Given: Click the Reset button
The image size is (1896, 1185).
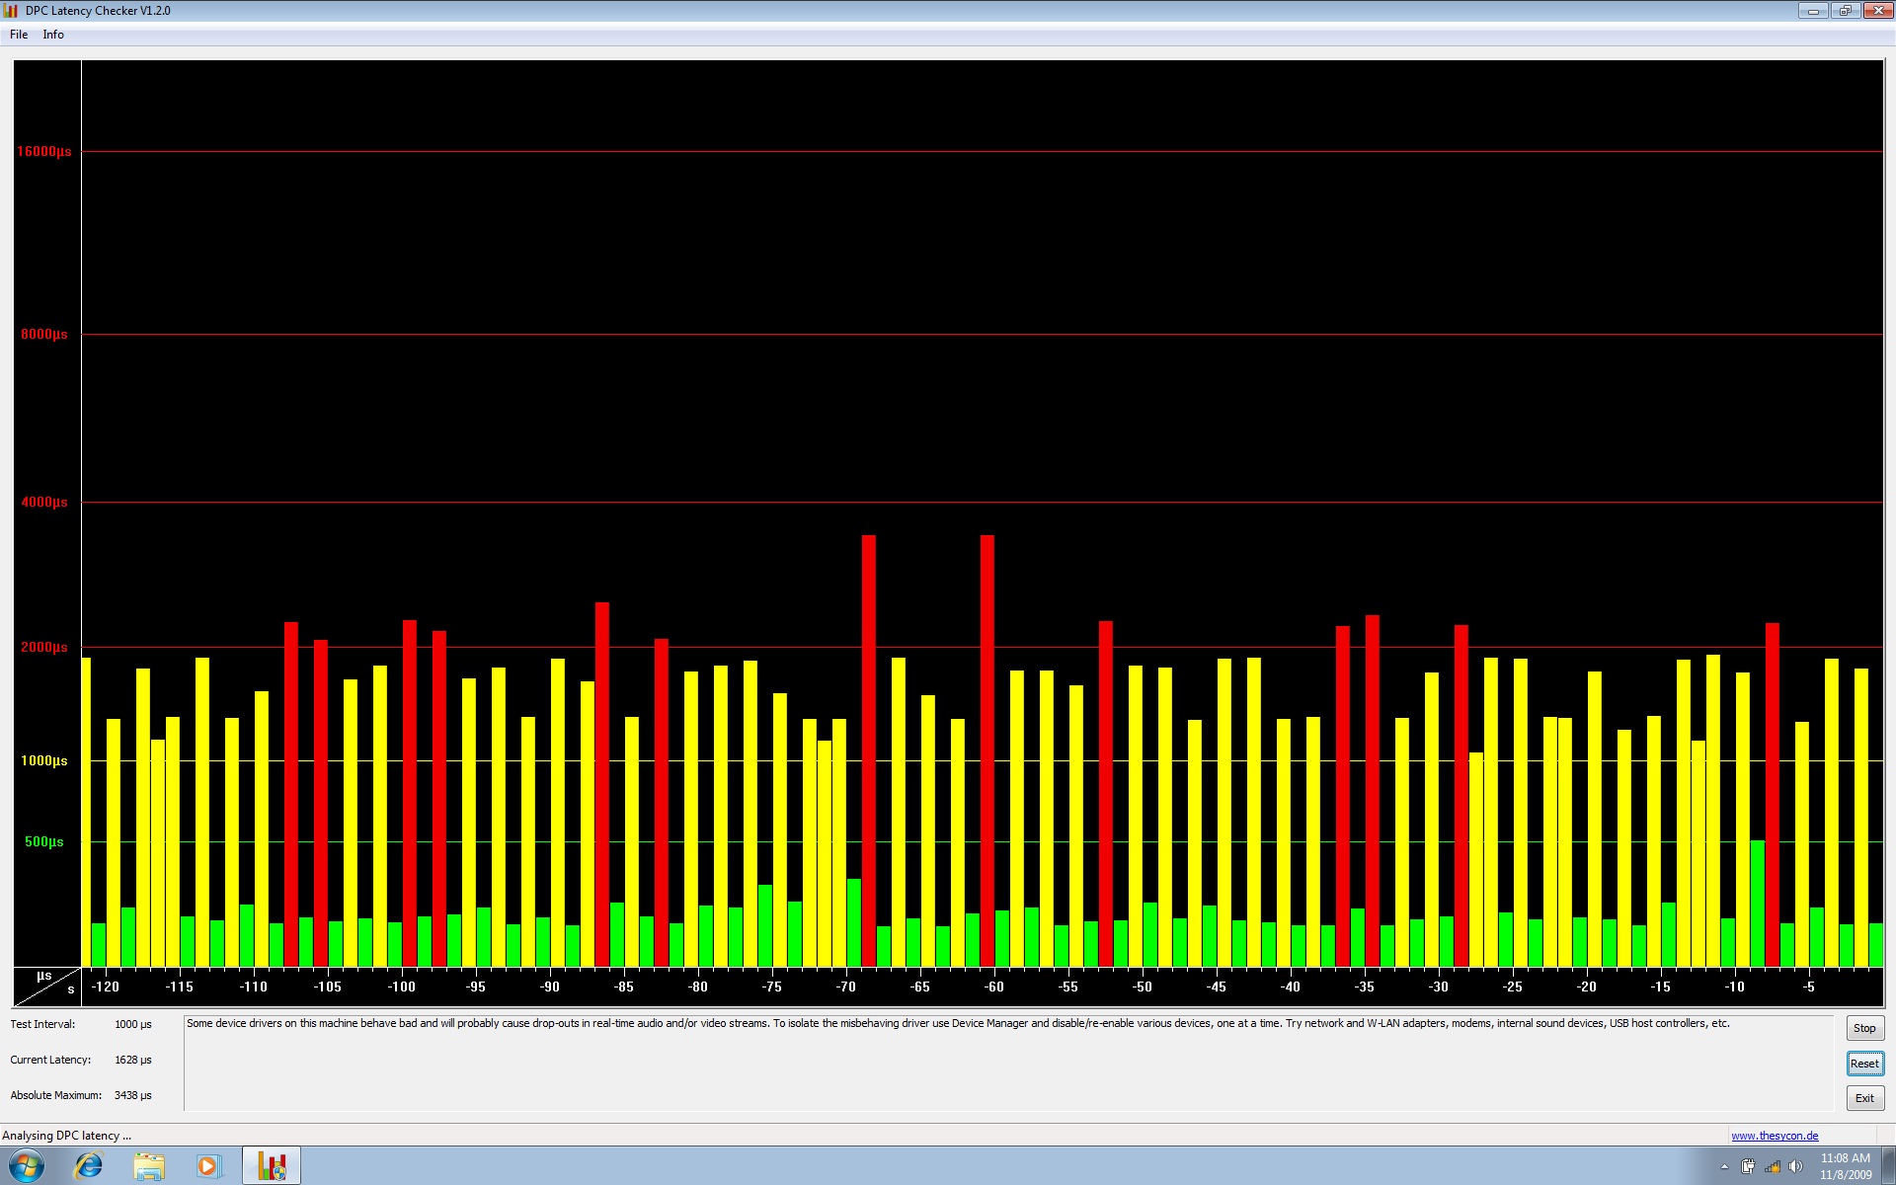Looking at the screenshot, I should (x=1864, y=1064).
